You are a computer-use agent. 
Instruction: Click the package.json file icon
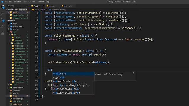point(11,104)
